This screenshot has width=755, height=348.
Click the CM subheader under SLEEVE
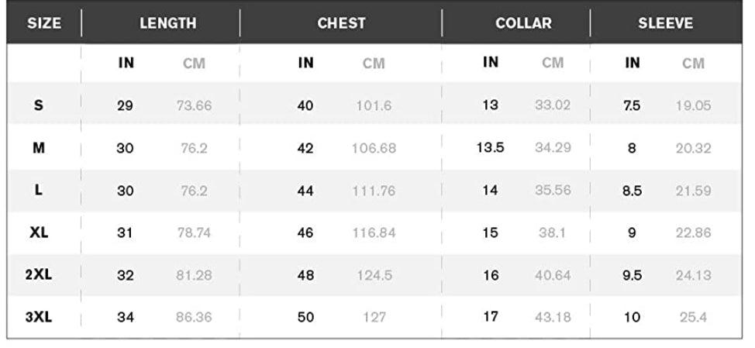coord(693,64)
